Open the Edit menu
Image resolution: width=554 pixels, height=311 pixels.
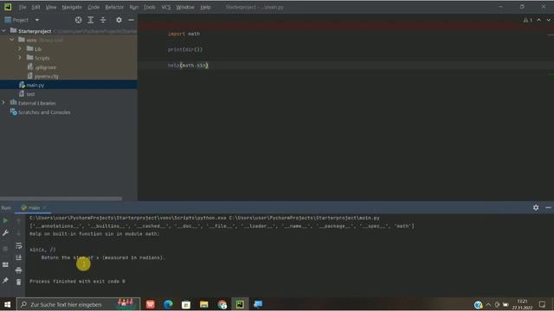[35, 7]
